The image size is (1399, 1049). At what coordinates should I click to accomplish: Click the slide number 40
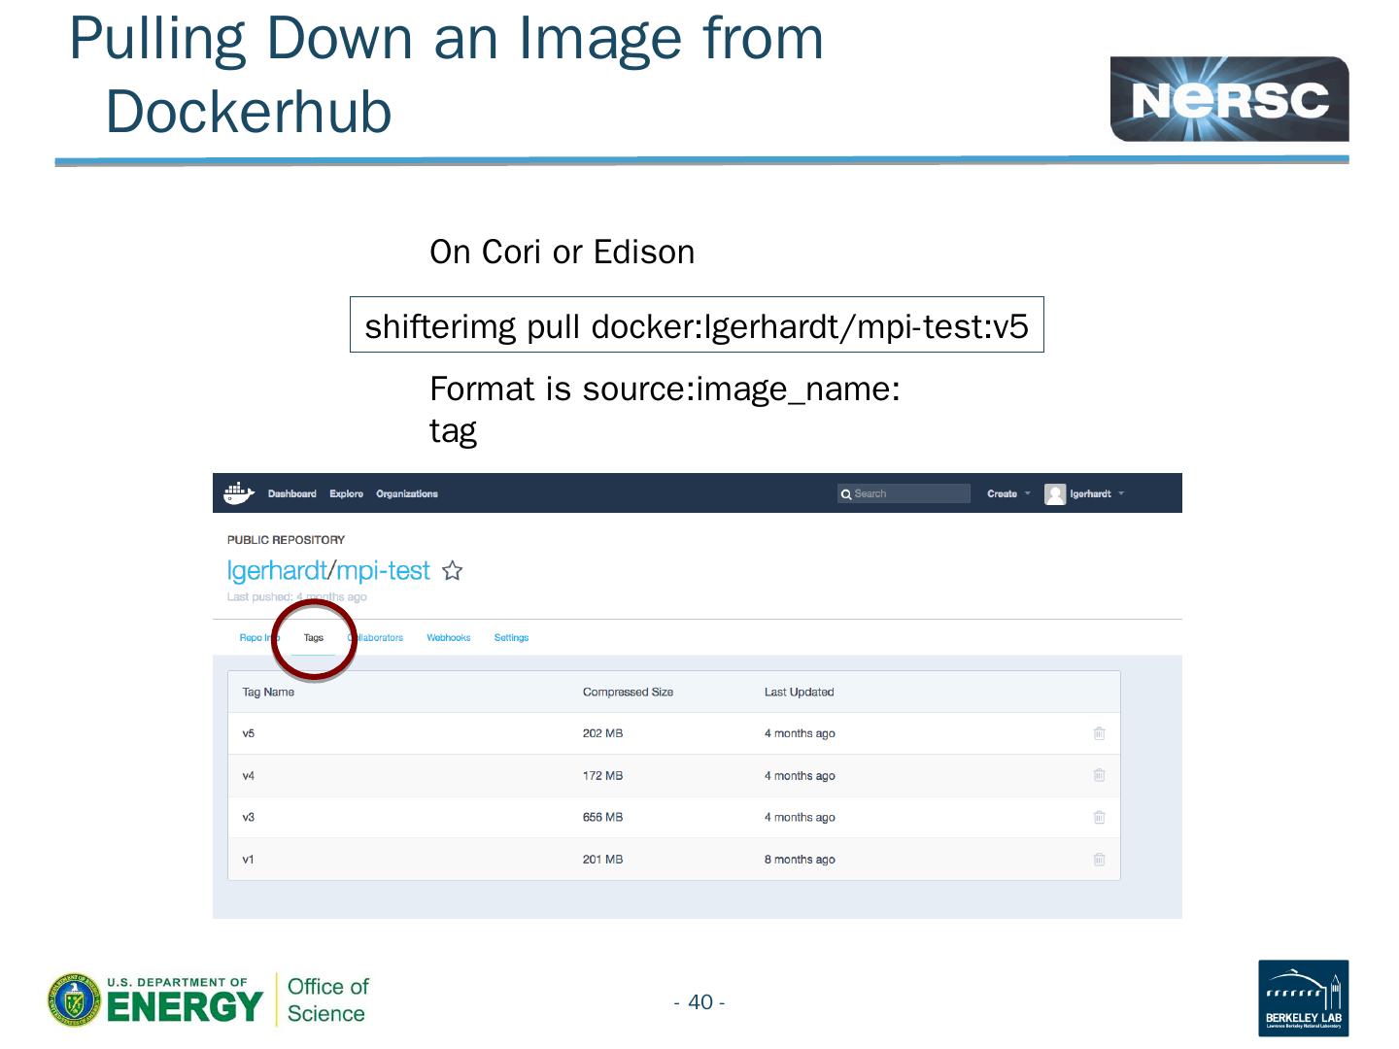tap(699, 1001)
